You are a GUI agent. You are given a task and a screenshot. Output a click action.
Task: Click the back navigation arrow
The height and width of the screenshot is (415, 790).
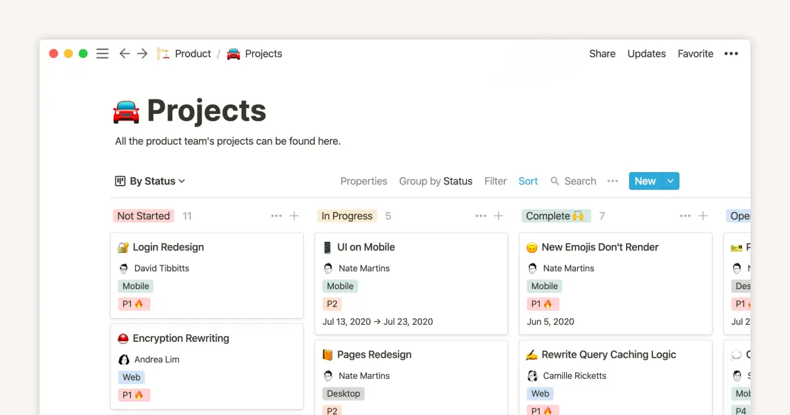click(124, 53)
